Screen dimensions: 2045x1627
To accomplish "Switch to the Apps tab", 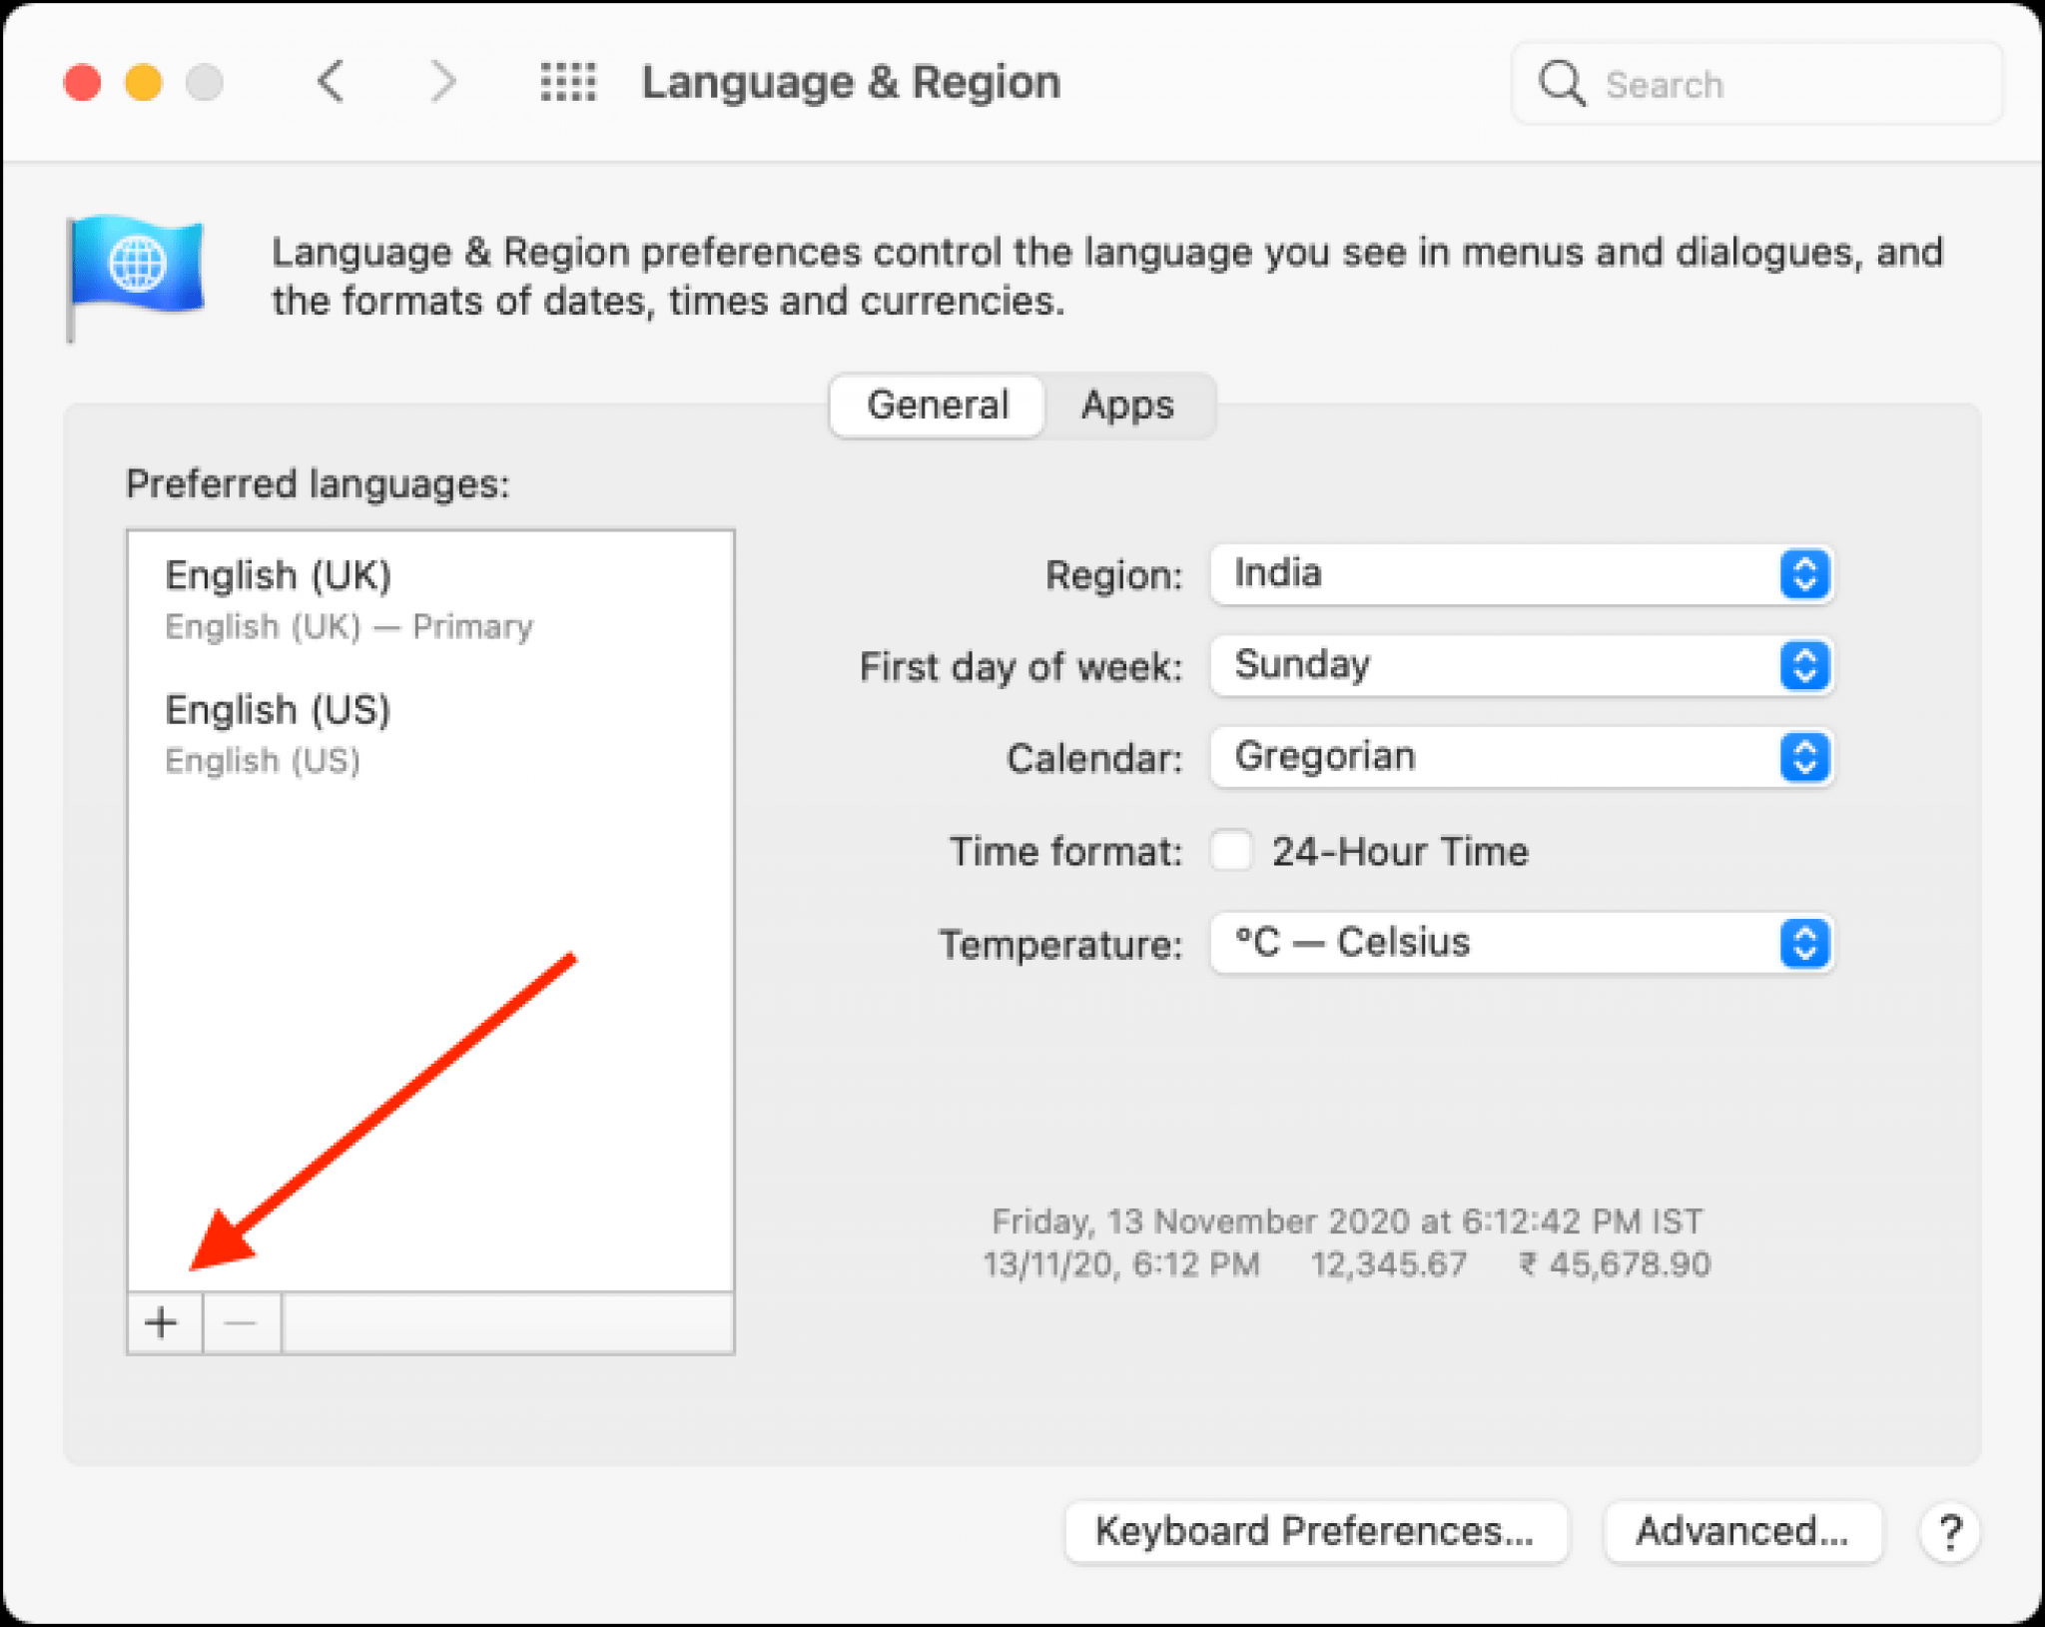I will tap(1127, 406).
